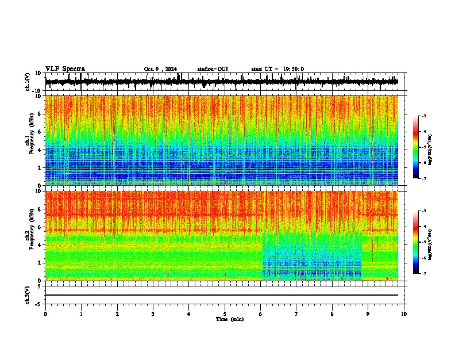The width and height of the screenshot is (455, 352).
Task: Click the ch.1 spectrogram color scale bar
Action: pos(415,147)
